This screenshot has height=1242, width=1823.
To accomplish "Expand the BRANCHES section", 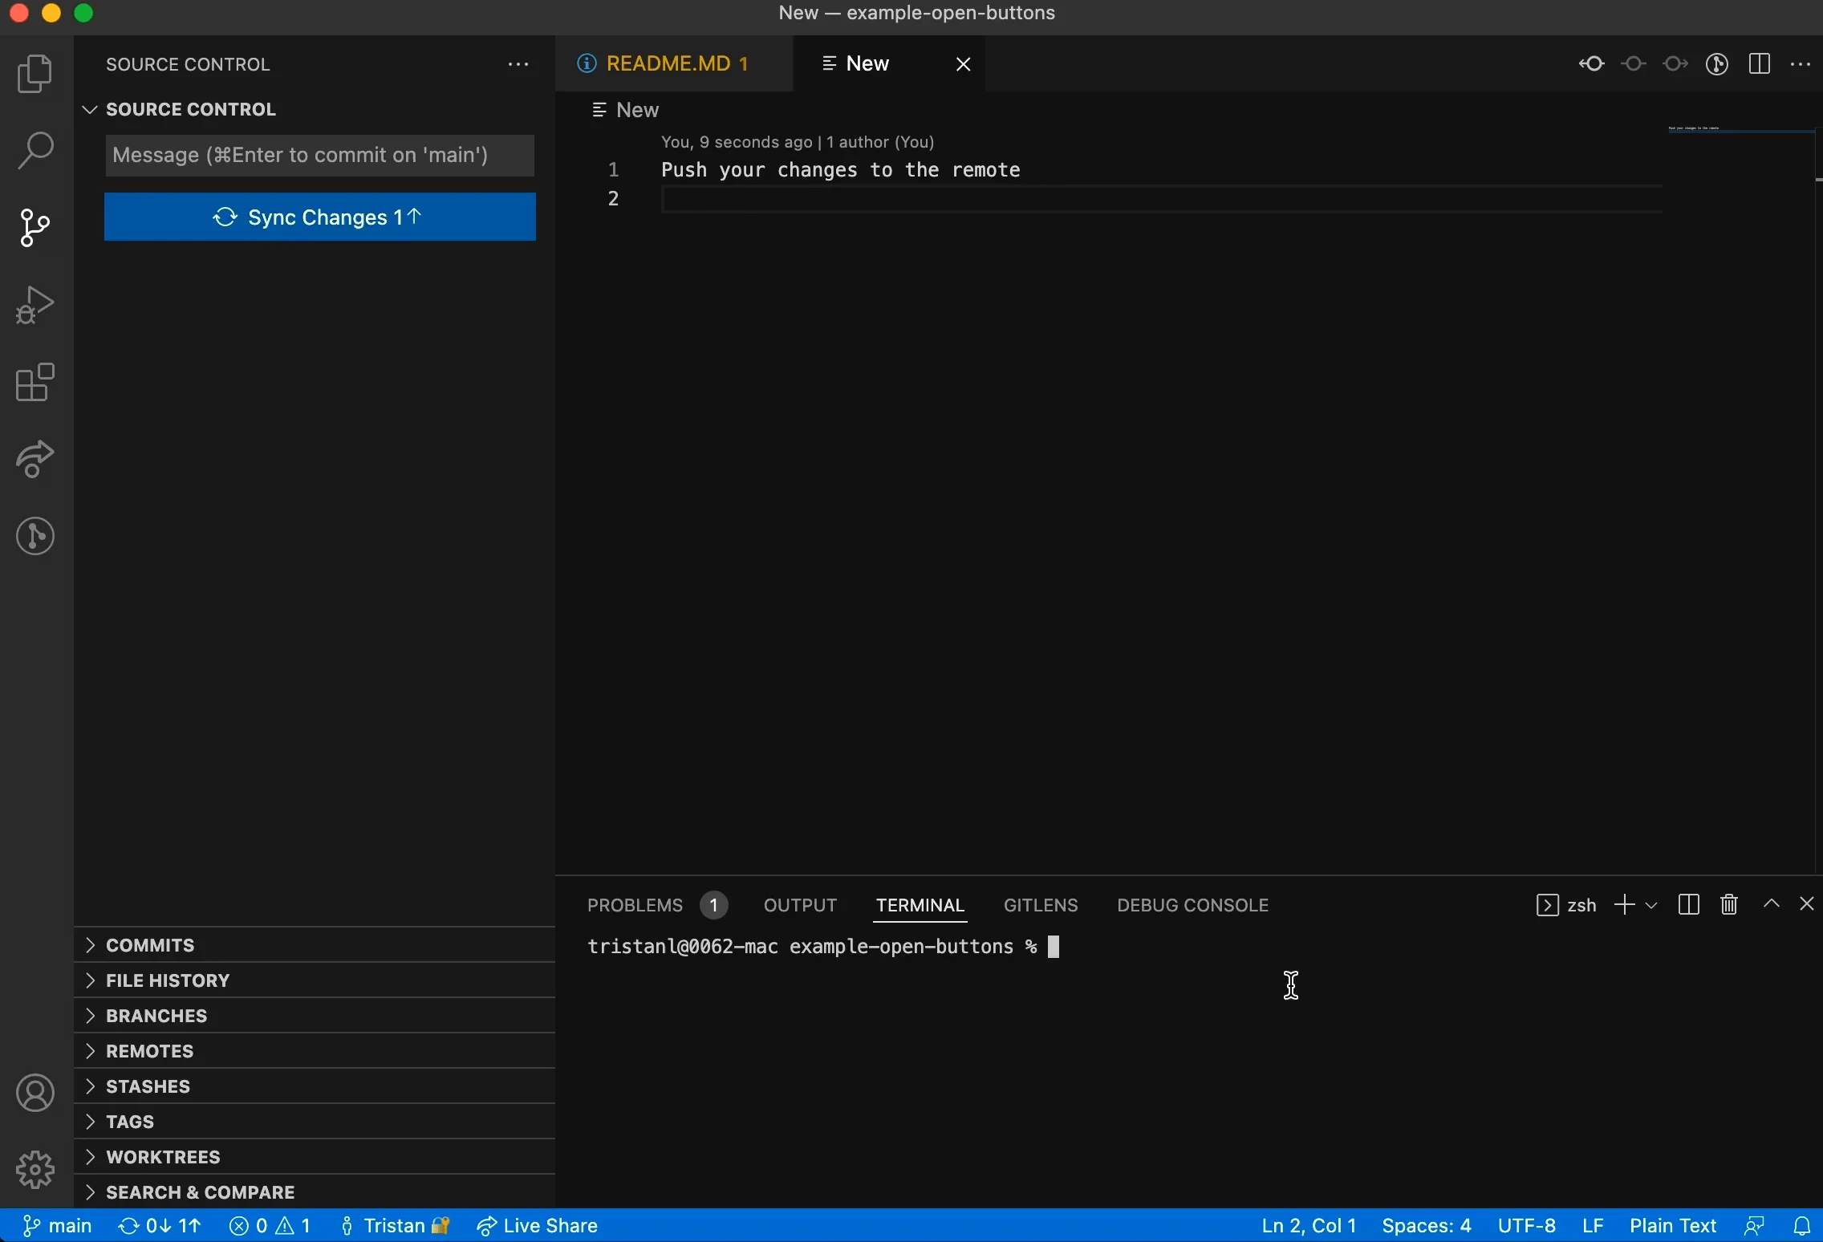I will [x=156, y=1016].
